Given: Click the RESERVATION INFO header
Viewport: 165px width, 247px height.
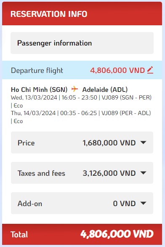Looking at the screenshot, I should [49, 14].
